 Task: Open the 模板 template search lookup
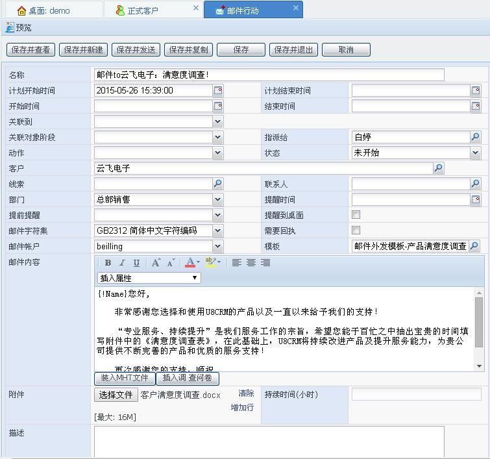pyautogui.click(x=474, y=246)
